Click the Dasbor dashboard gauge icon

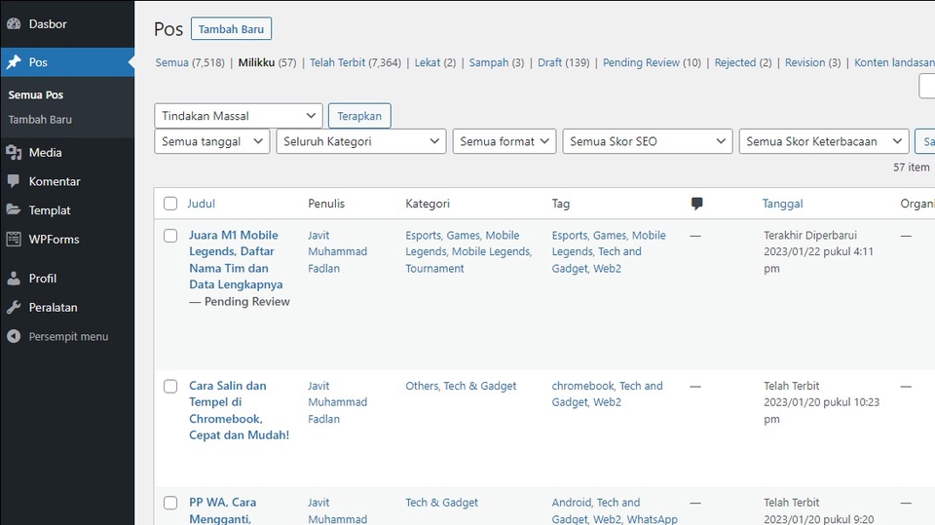[x=14, y=23]
